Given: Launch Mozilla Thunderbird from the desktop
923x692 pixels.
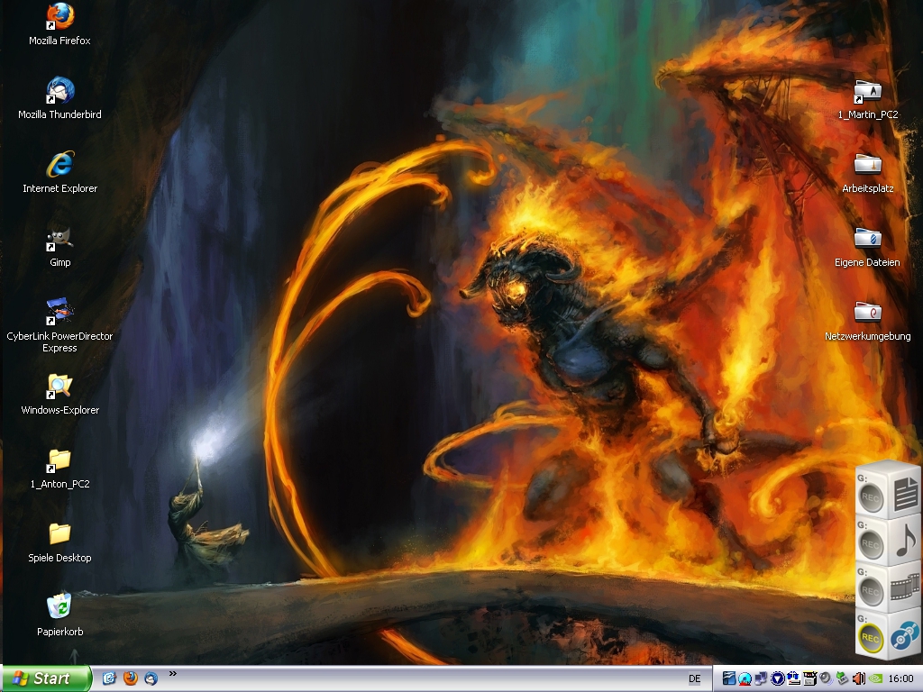Looking at the screenshot, I should 59,91.
